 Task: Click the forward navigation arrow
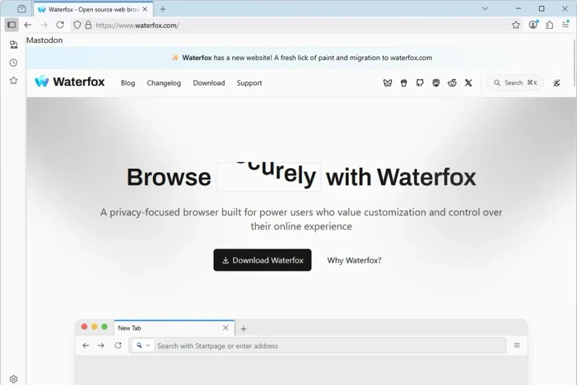click(x=44, y=25)
